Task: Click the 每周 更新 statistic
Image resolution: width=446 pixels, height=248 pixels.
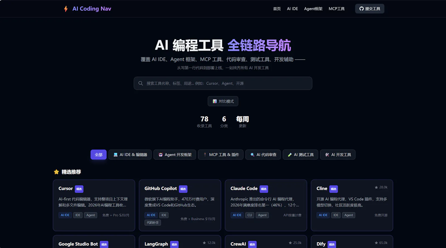Action: [x=243, y=122]
